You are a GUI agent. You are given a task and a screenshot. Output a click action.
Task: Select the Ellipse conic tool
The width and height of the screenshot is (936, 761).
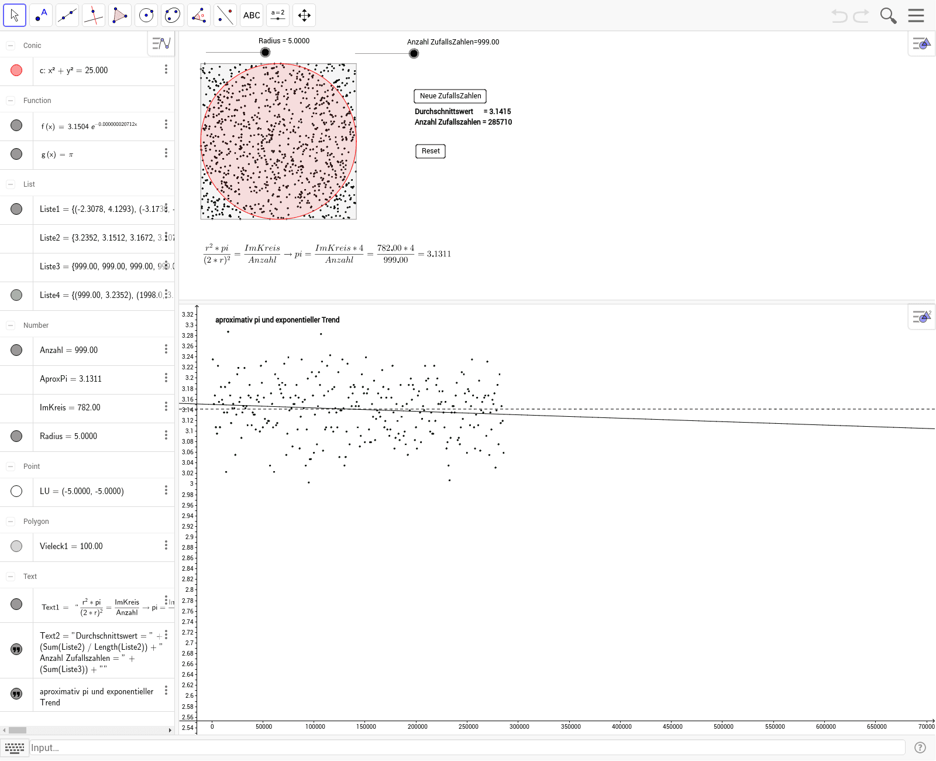(173, 15)
